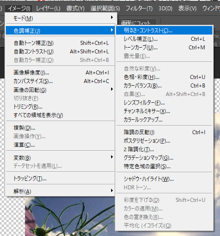Expand the 解析(A) submenu
This screenshot has height=236, width=220.
pyautogui.click(x=60, y=191)
